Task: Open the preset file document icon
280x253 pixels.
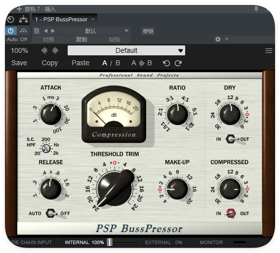Action: coord(37,31)
